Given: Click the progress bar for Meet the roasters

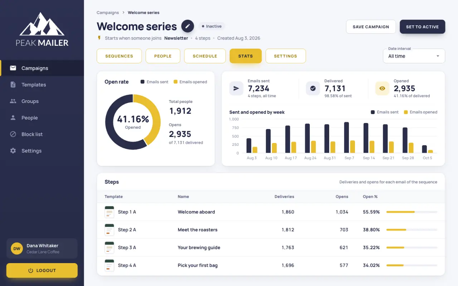Looking at the screenshot, I should pos(411,230).
